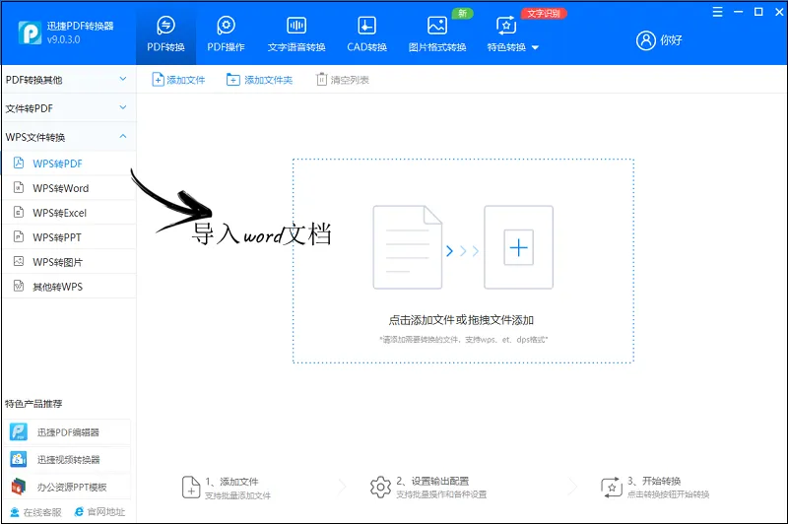Image resolution: width=788 pixels, height=524 pixels.
Task: Open the 迅捷PDF编辑器 product link
Action: coord(68,432)
